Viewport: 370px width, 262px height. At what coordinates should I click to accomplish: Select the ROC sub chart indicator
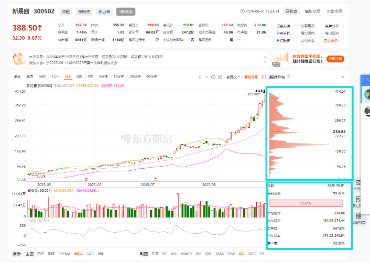coord(252,254)
